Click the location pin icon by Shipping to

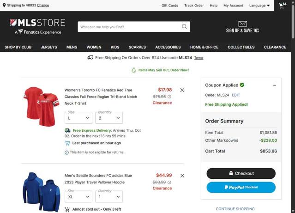coord(4,5)
